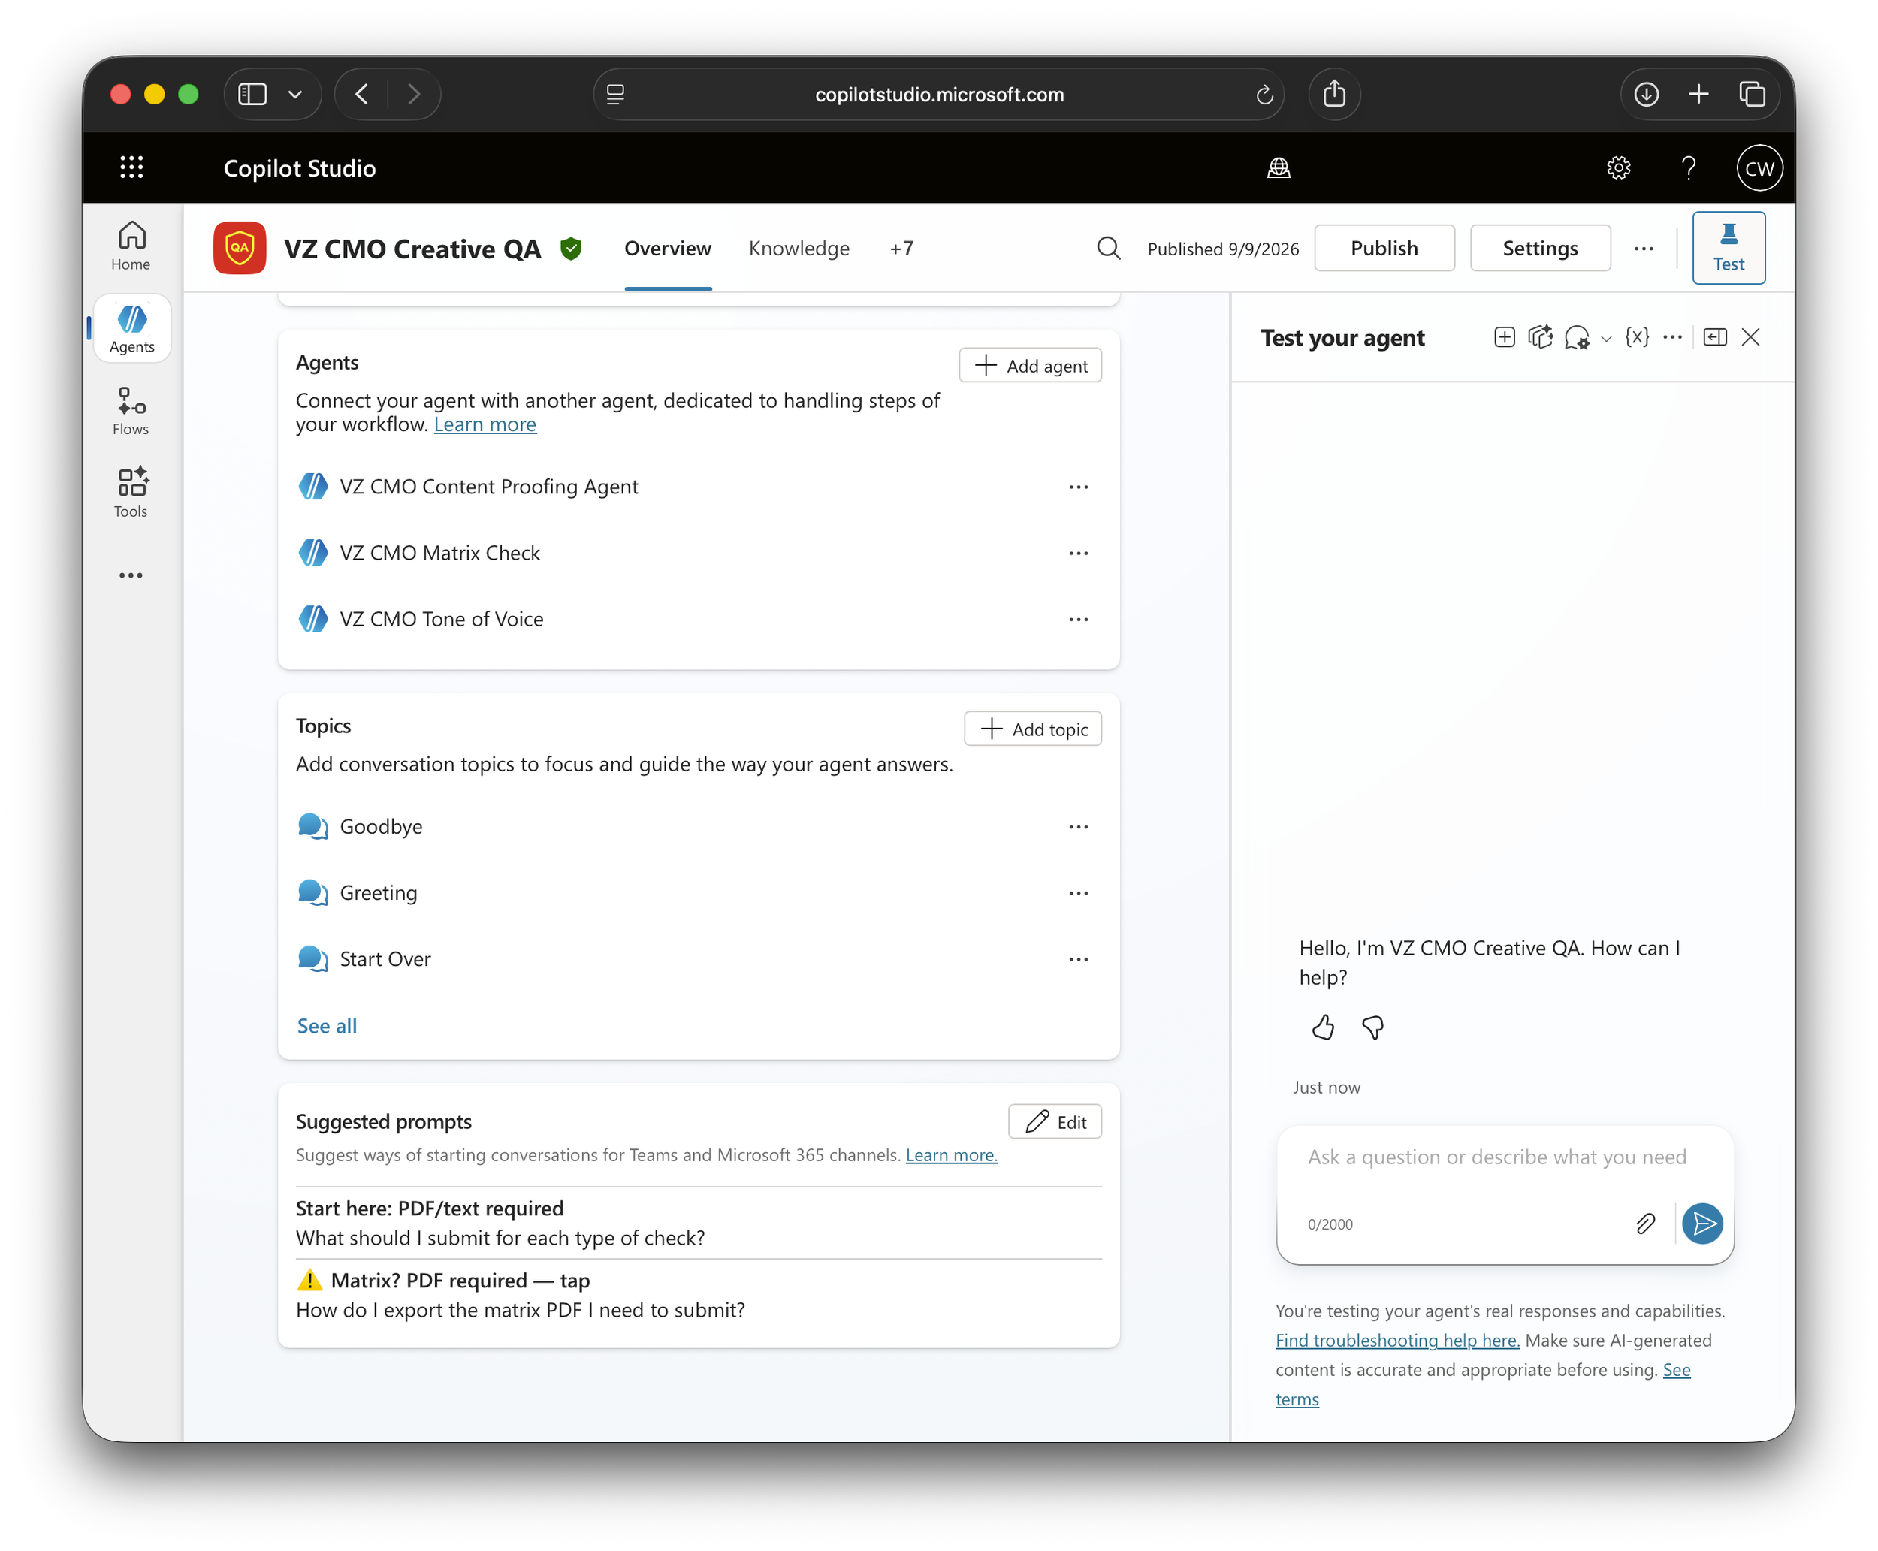The width and height of the screenshot is (1878, 1551).
Task: Open the help question mark icon
Action: click(1688, 168)
